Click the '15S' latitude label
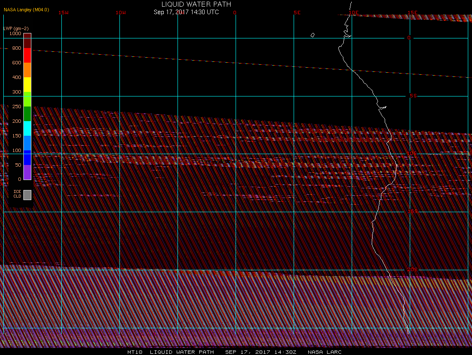This screenshot has width=472, height=355. click(x=412, y=212)
